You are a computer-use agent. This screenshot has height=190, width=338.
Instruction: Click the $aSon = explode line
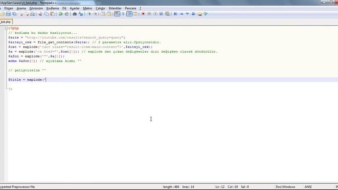pyautogui.click(x=36, y=56)
